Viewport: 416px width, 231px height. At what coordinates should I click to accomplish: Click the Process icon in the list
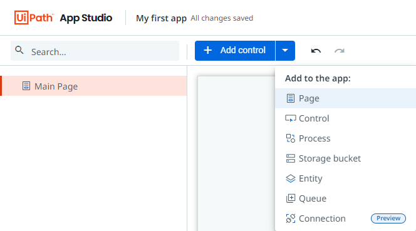[x=291, y=138]
